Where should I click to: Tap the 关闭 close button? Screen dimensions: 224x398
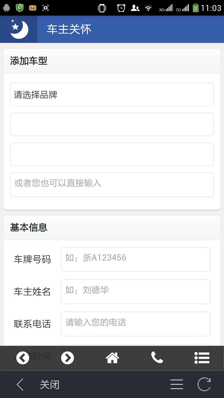[x=49, y=385]
